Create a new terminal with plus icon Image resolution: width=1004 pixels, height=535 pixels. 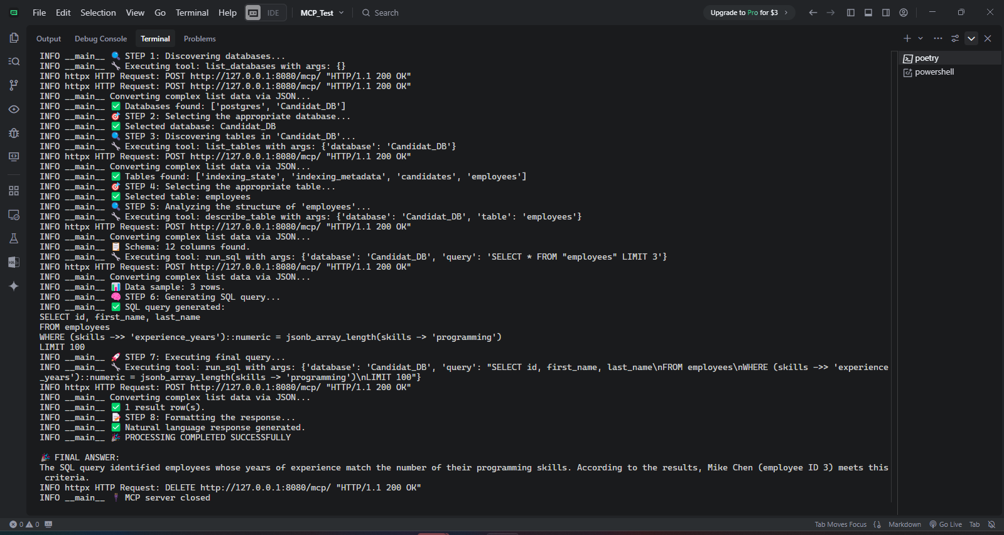pyautogui.click(x=907, y=38)
